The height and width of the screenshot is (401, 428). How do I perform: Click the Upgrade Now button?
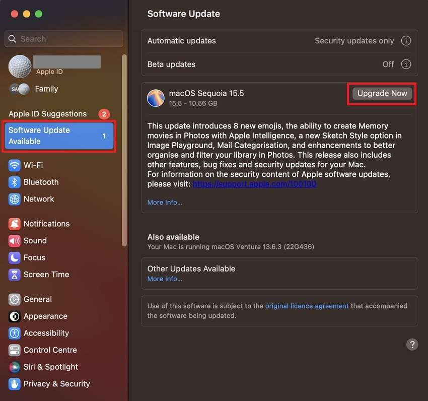(382, 93)
